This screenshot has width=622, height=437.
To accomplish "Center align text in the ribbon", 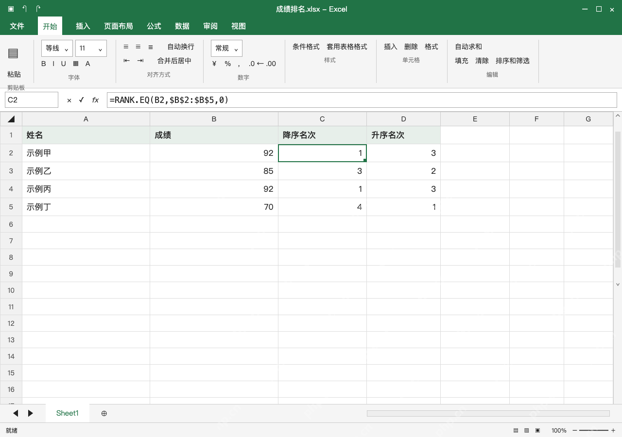I will tap(138, 47).
